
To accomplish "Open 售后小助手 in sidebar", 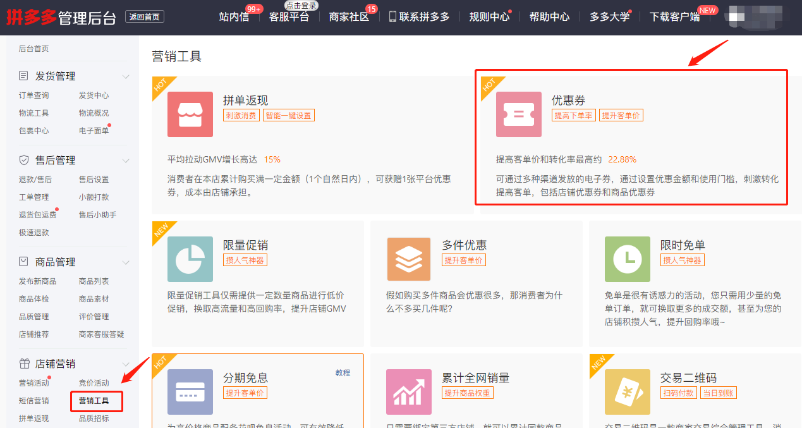I will 97,215.
